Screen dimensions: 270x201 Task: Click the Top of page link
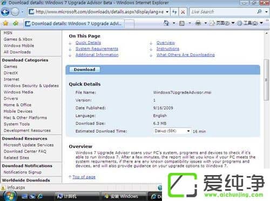pyautogui.click(x=84, y=177)
